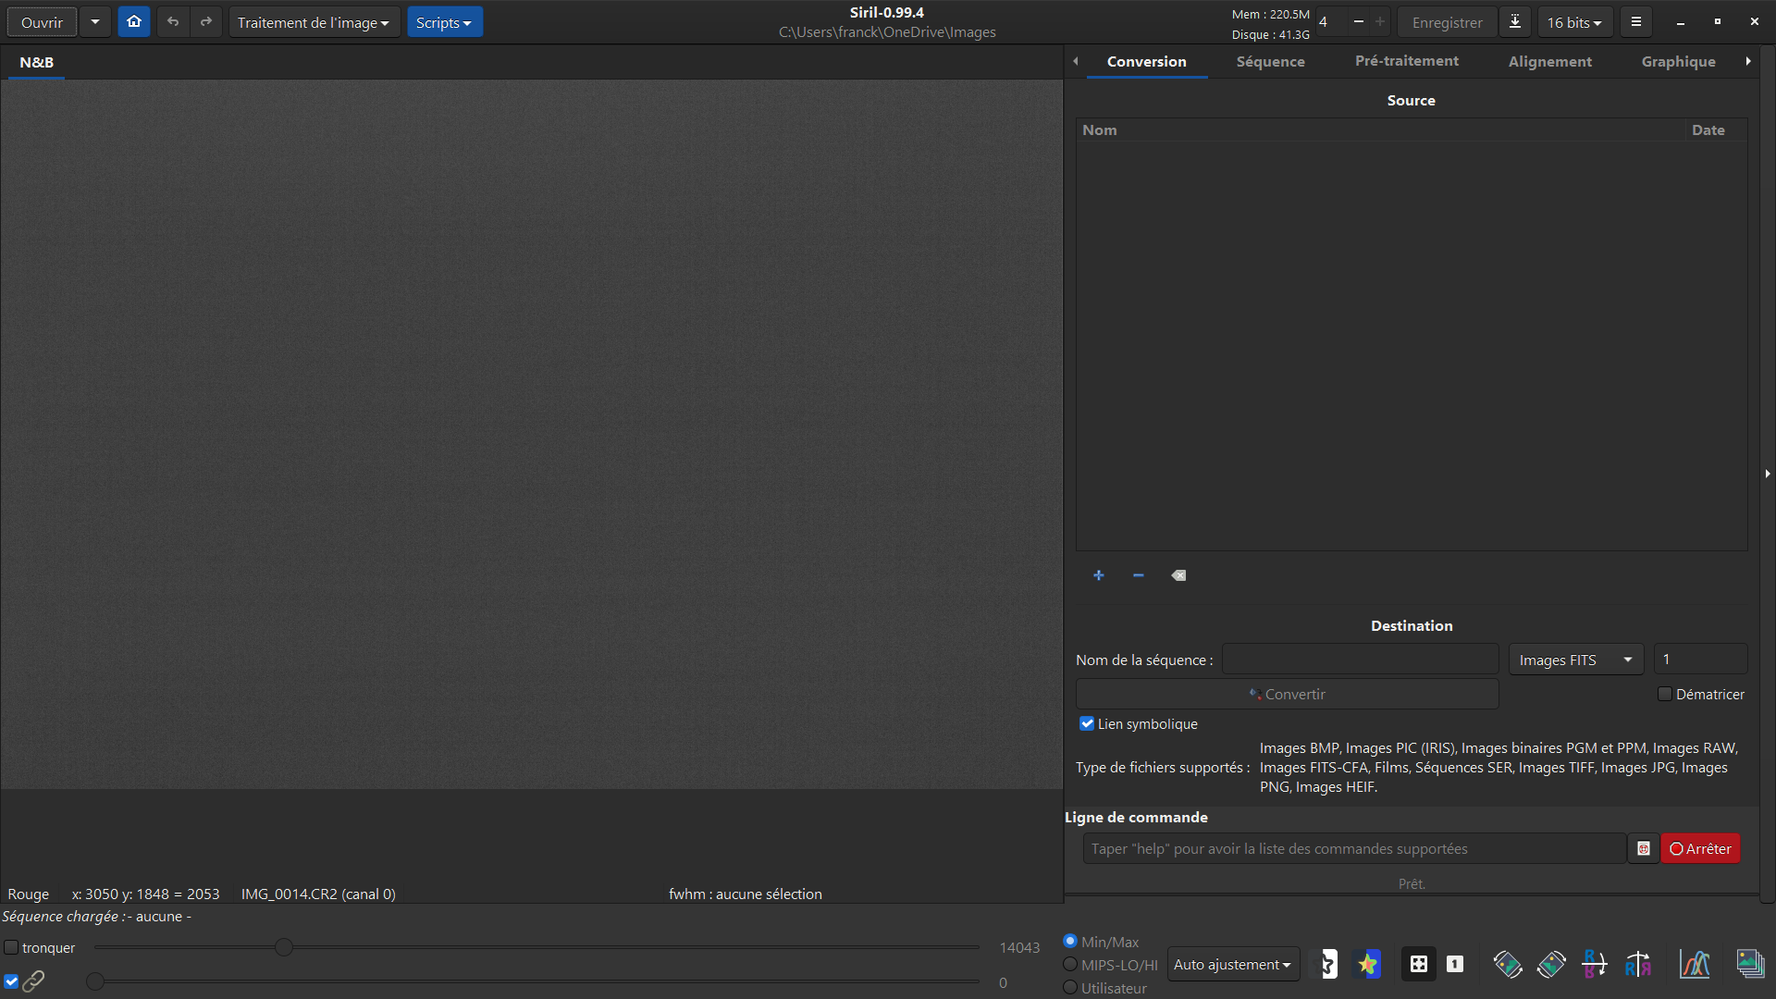The width and height of the screenshot is (1776, 999).
Task: Click the red Arrêter button
Action: (1700, 849)
